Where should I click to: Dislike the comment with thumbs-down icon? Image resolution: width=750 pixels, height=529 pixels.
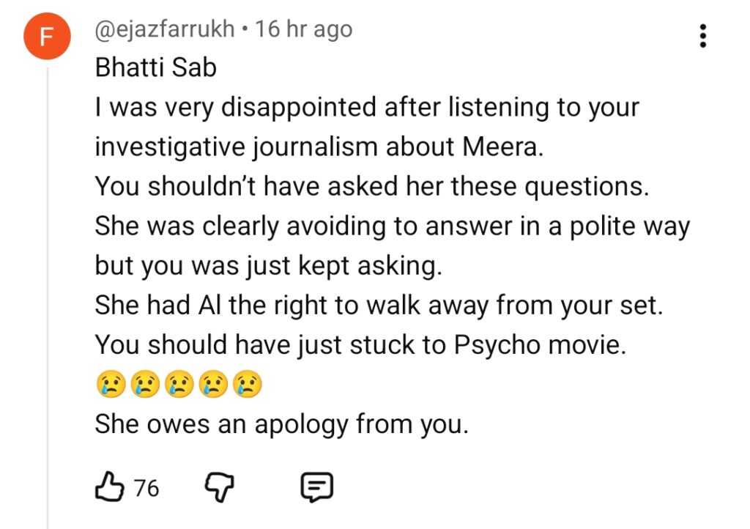pyautogui.click(x=217, y=487)
